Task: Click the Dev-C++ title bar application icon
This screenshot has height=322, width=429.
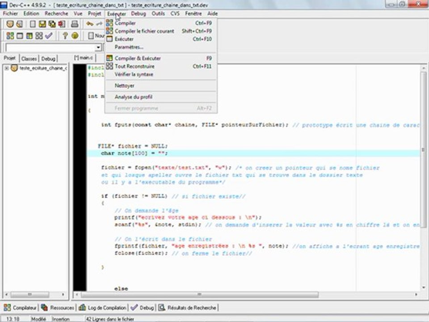Action: click(4, 4)
